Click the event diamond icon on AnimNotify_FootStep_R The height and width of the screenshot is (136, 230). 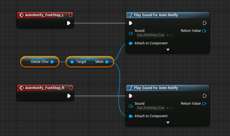point(22,88)
